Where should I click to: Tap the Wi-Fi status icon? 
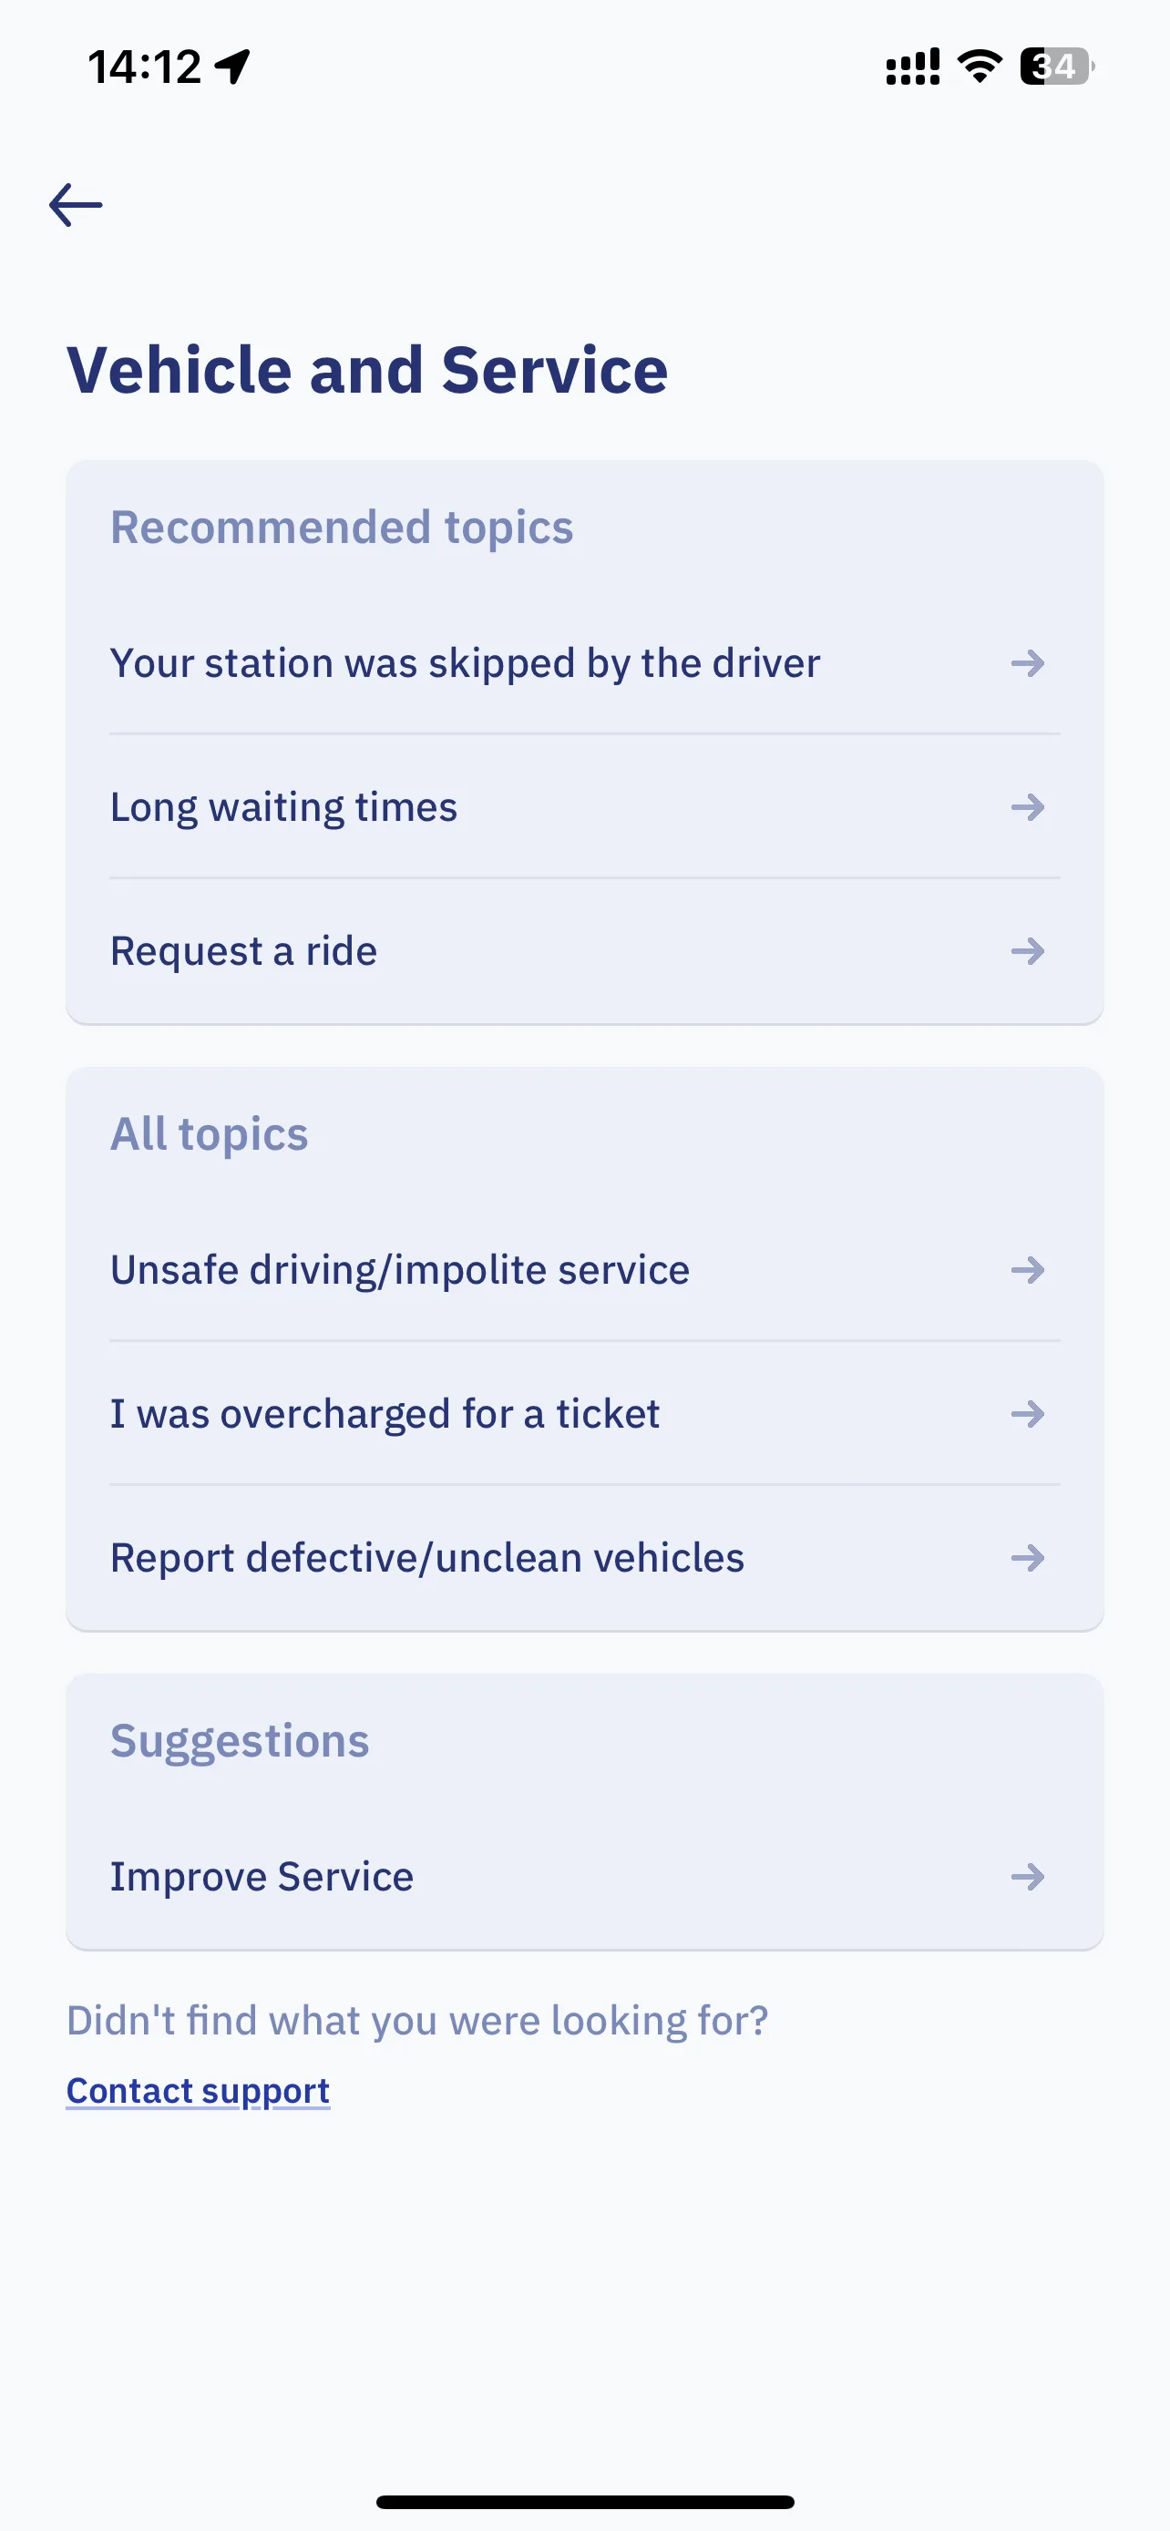980,67
